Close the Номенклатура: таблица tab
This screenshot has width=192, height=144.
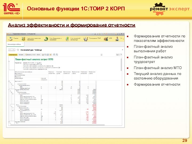pos(23,43)
